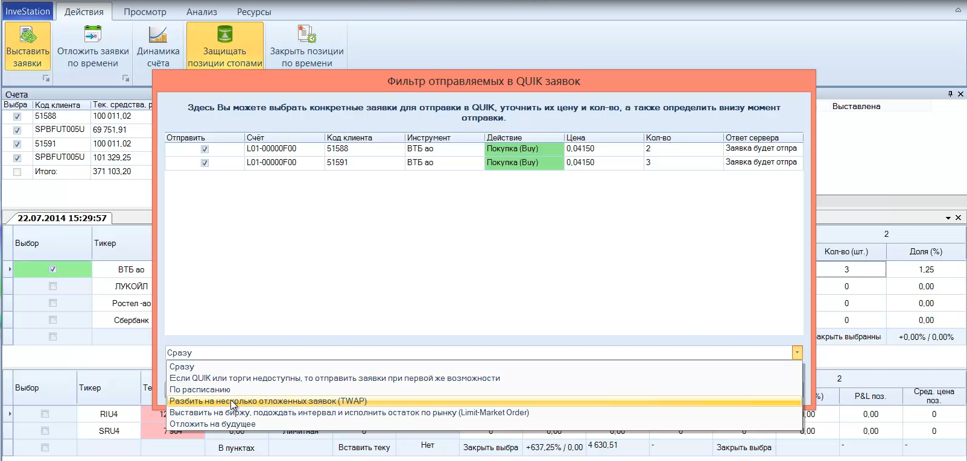Check the Итого row checkbox

pos(17,172)
